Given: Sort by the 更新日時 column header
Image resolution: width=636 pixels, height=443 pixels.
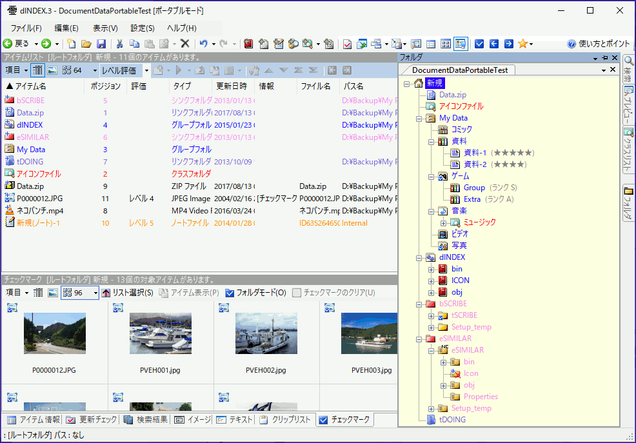Looking at the screenshot, I should 232,86.
